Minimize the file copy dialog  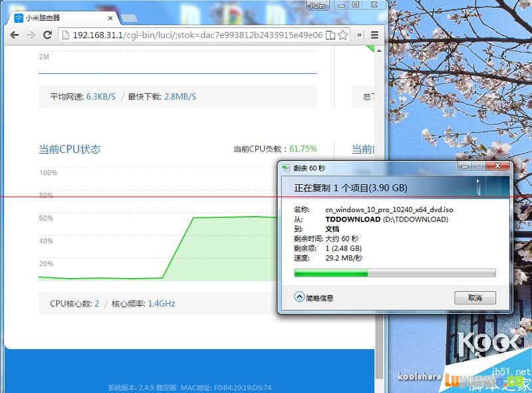coord(465,166)
